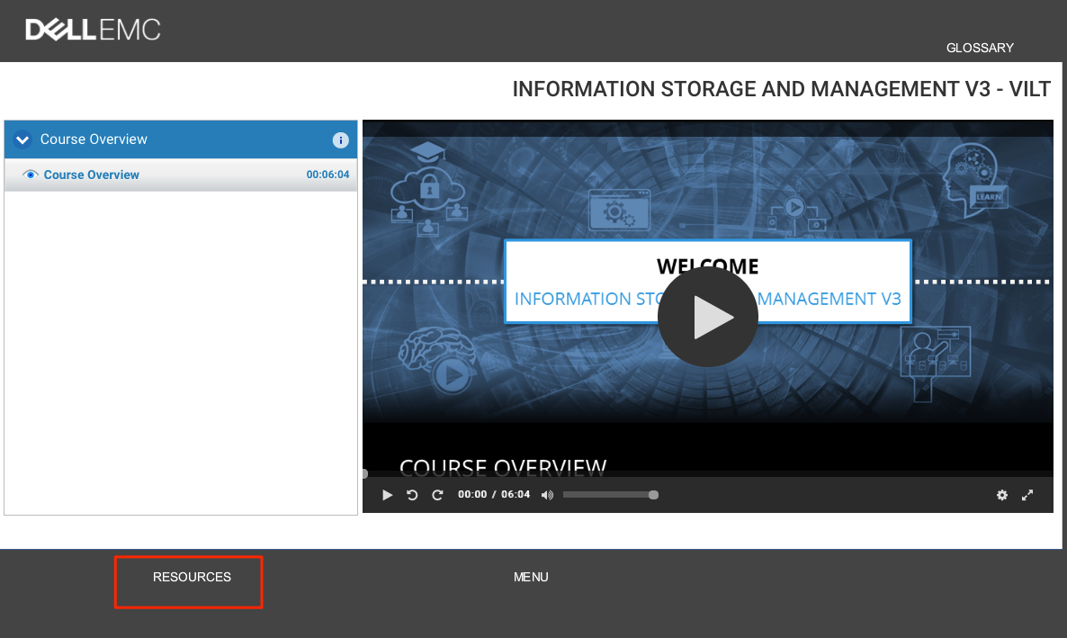Rewind the video using the back arrow icon

click(x=412, y=495)
